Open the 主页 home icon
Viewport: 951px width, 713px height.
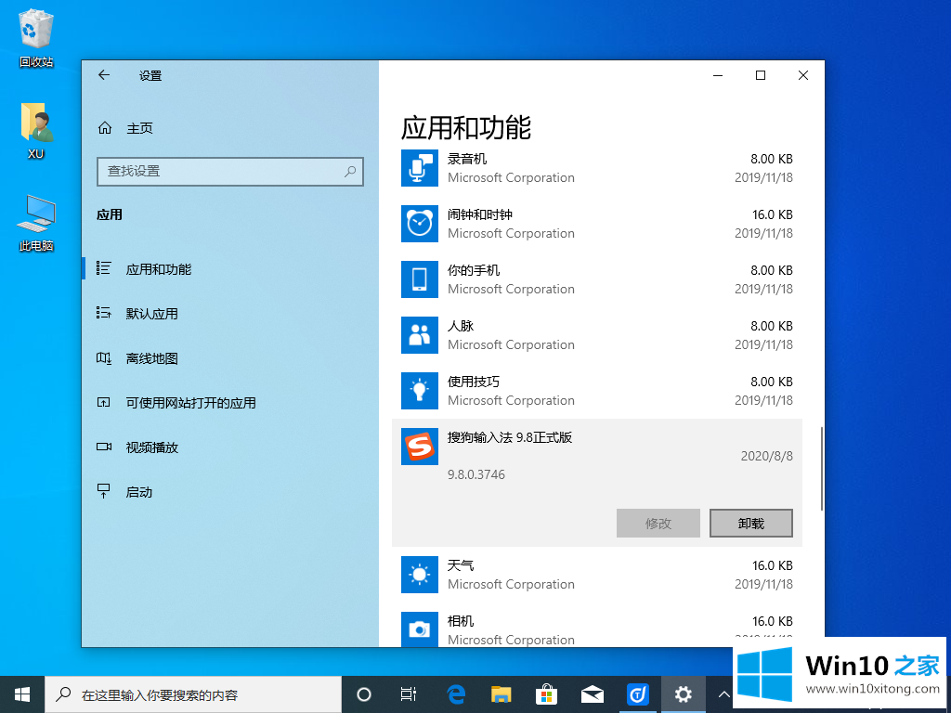(x=105, y=128)
